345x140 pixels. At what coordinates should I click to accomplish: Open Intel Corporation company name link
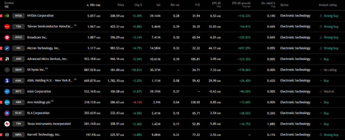(x=39, y=91)
